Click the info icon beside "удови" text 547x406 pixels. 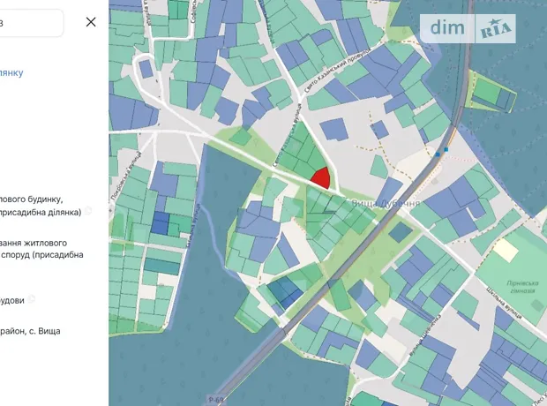coord(32,300)
